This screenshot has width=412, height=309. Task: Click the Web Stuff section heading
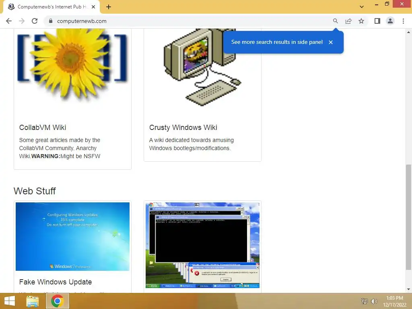[35, 191]
